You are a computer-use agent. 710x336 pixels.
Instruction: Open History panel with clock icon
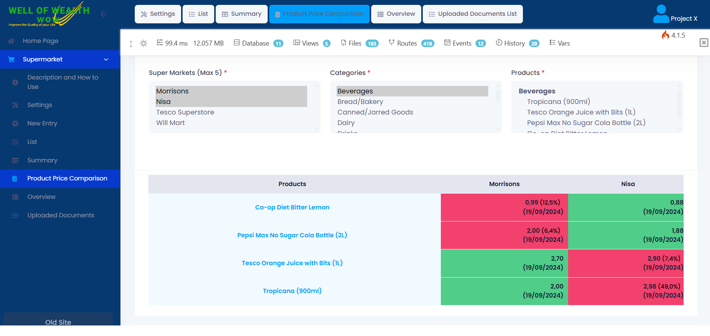click(x=517, y=43)
